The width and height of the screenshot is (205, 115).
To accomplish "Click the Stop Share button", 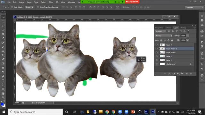I will click(132, 2).
